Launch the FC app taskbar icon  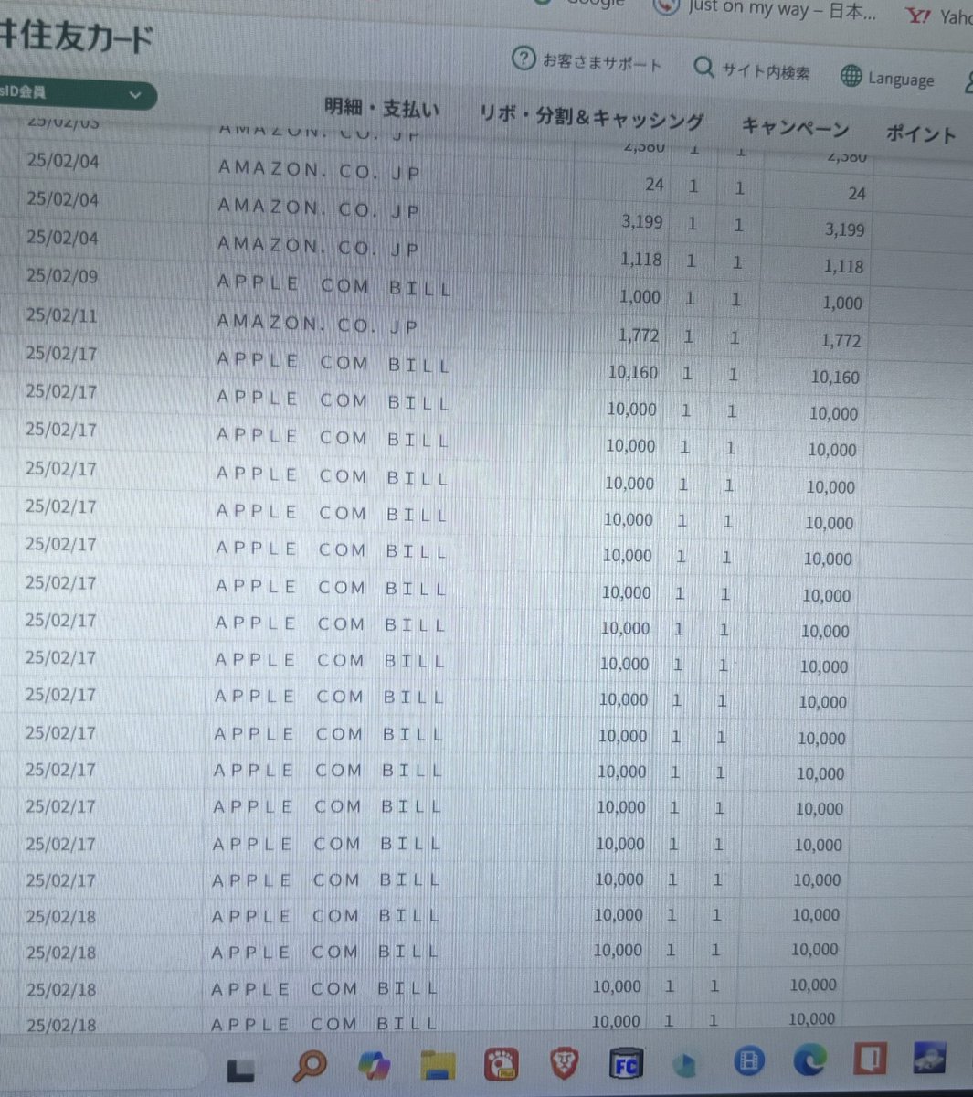click(x=626, y=1063)
